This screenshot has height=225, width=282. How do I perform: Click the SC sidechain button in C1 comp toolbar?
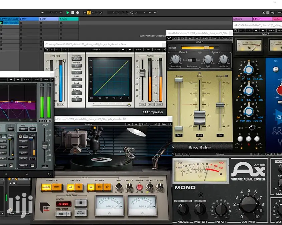[x=52, y=50]
